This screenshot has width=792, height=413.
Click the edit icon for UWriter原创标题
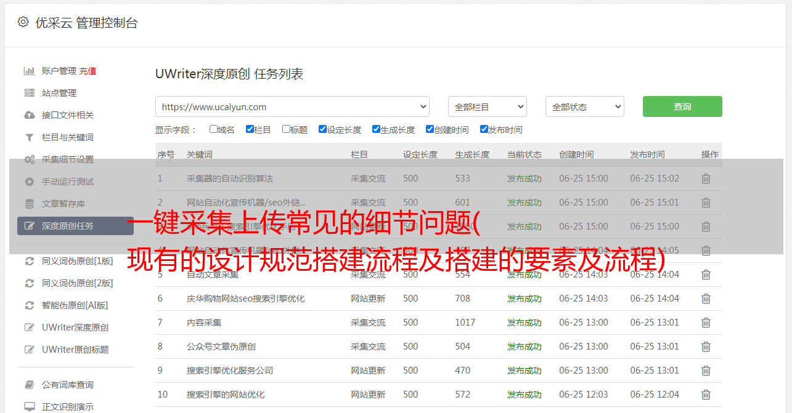click(29, 350)
